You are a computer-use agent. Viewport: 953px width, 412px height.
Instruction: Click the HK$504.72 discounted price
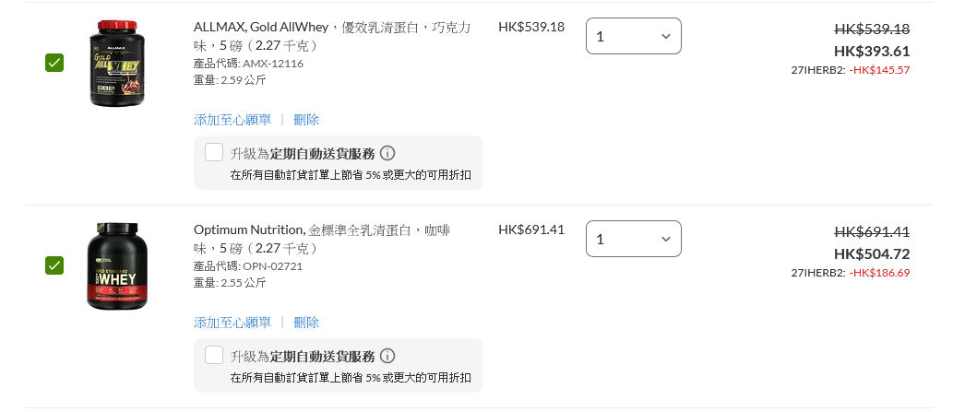pyautogui.click(x=872, y=253)
